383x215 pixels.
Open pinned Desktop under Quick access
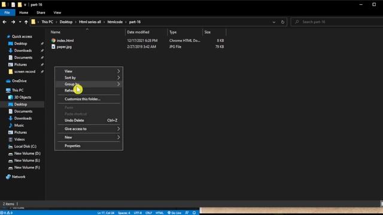[x=20, y=44]
